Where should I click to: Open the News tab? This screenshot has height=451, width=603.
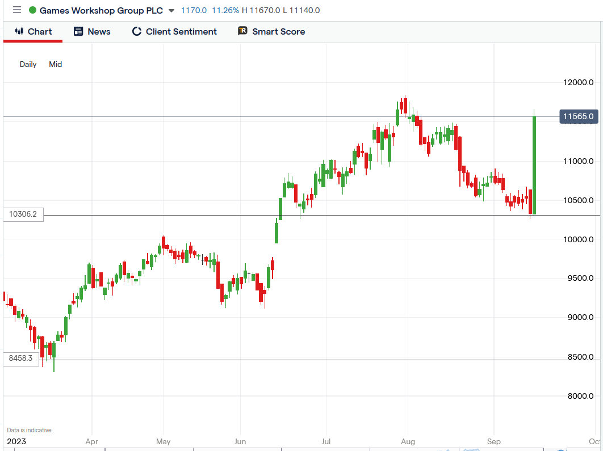coord(92,32)
